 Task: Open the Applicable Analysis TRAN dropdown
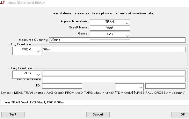click(110, 22)
